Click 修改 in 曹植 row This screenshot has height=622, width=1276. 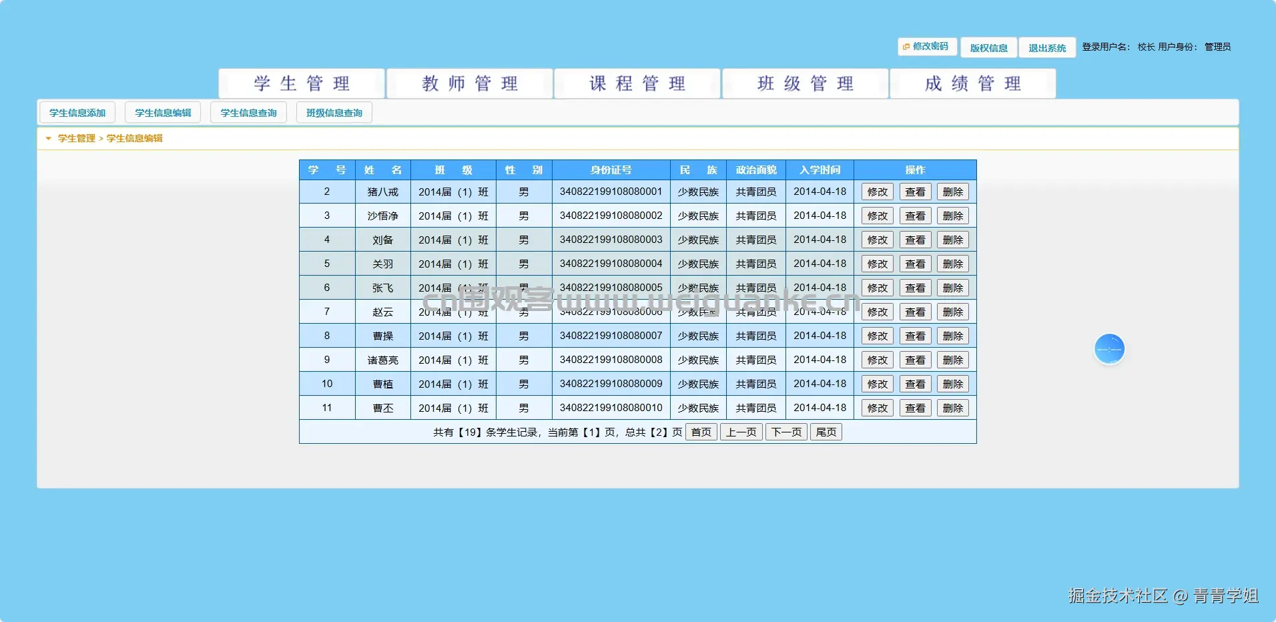coord(878,384)
